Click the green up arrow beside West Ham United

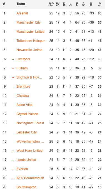point(13,151)
